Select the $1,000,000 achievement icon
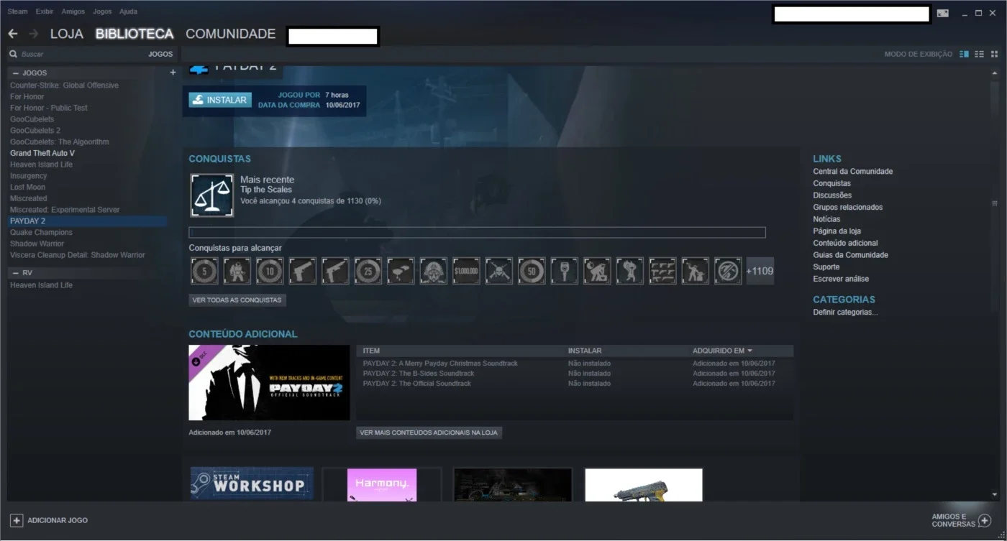Viewport: 1007px width, 541px height. pos(466,271)
